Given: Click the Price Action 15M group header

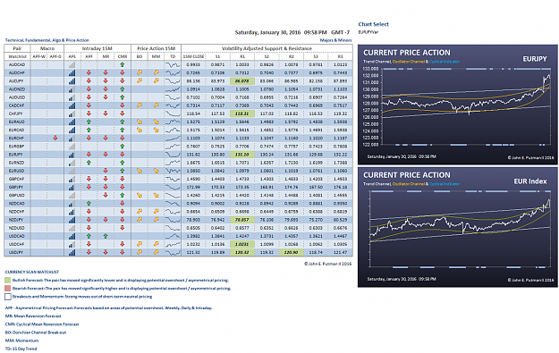Looking at the screenshot, I should 157,48.
